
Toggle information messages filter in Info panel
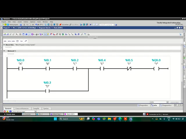[10, 111]
